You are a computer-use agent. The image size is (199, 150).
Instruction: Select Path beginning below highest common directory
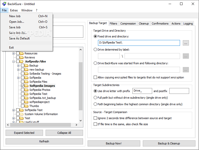pos(95,104)
